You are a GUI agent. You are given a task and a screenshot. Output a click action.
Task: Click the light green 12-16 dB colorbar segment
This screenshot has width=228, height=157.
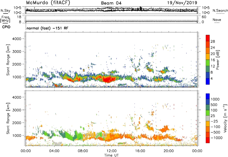tap(208, 63)
